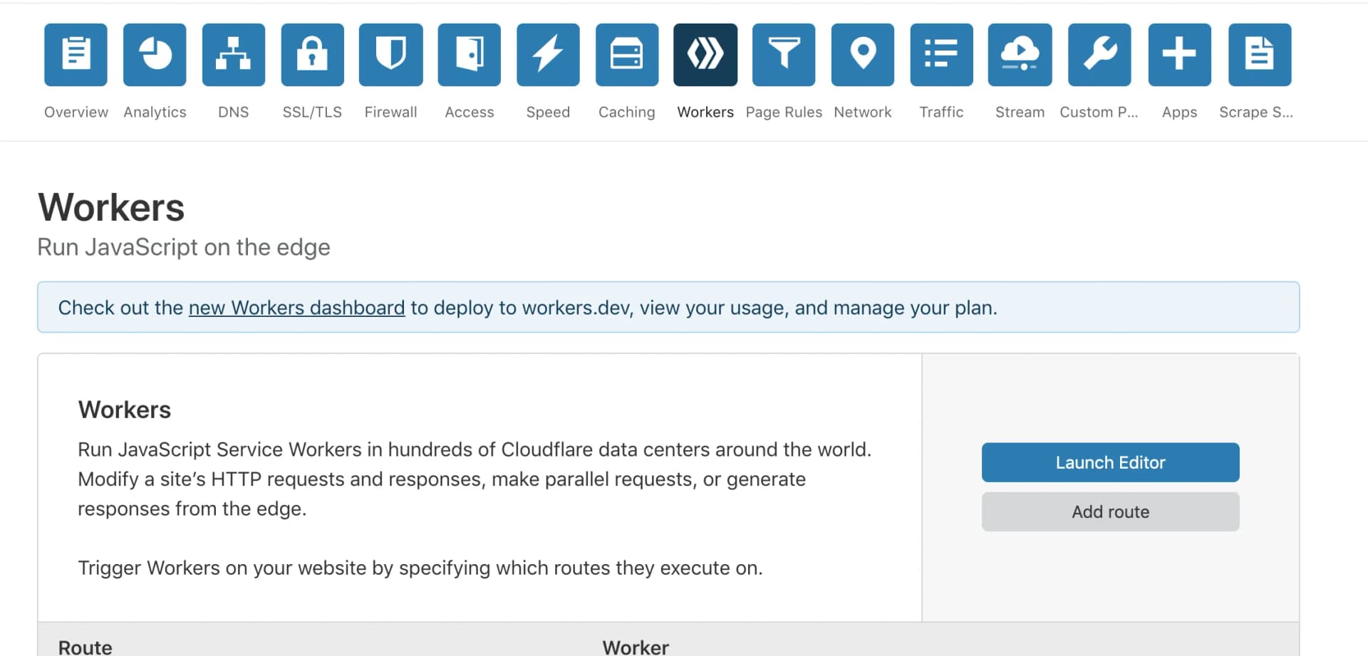Open the Firewall shield icon
This screenshot has height=656, width=1368.
390,54
